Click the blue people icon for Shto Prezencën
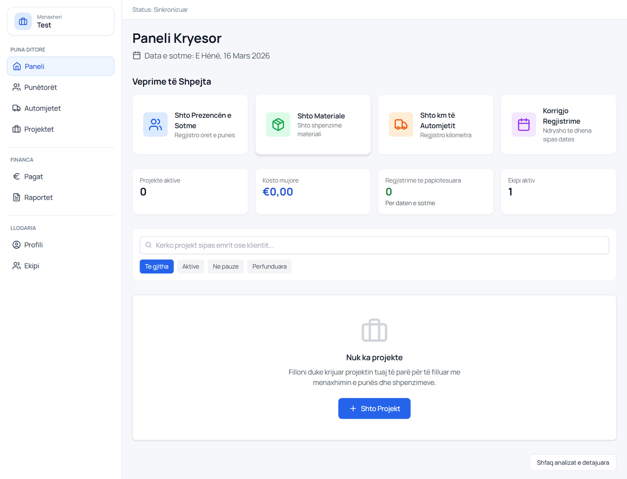 (x=155, y=125)
